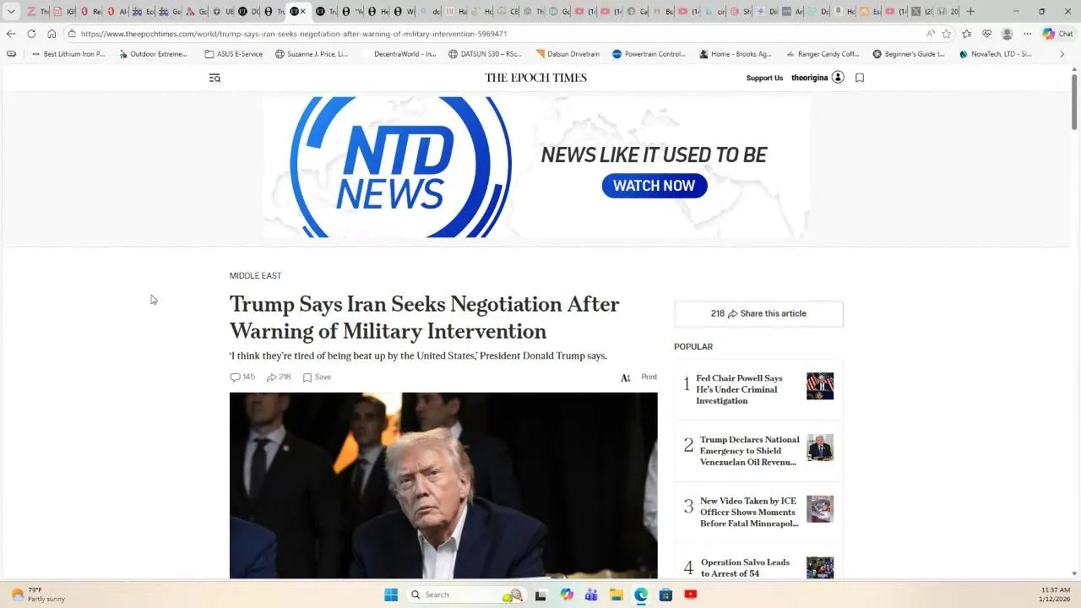Image resolution: width=1081 pixels, height=608 pixels.
Task: Open the browser home icon
Action: [52, 34]
